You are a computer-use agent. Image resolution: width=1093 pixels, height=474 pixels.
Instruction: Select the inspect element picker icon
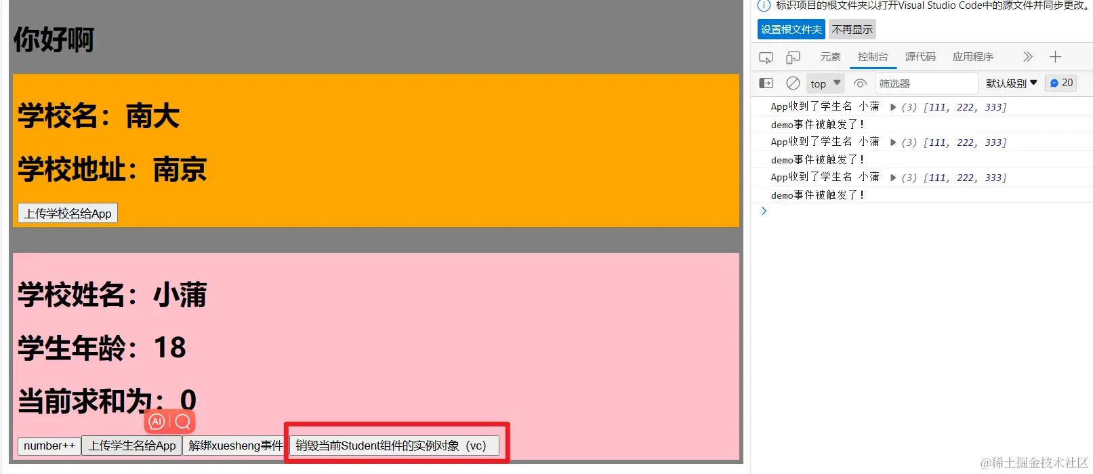pyautogui.click(x=766, y=58)
